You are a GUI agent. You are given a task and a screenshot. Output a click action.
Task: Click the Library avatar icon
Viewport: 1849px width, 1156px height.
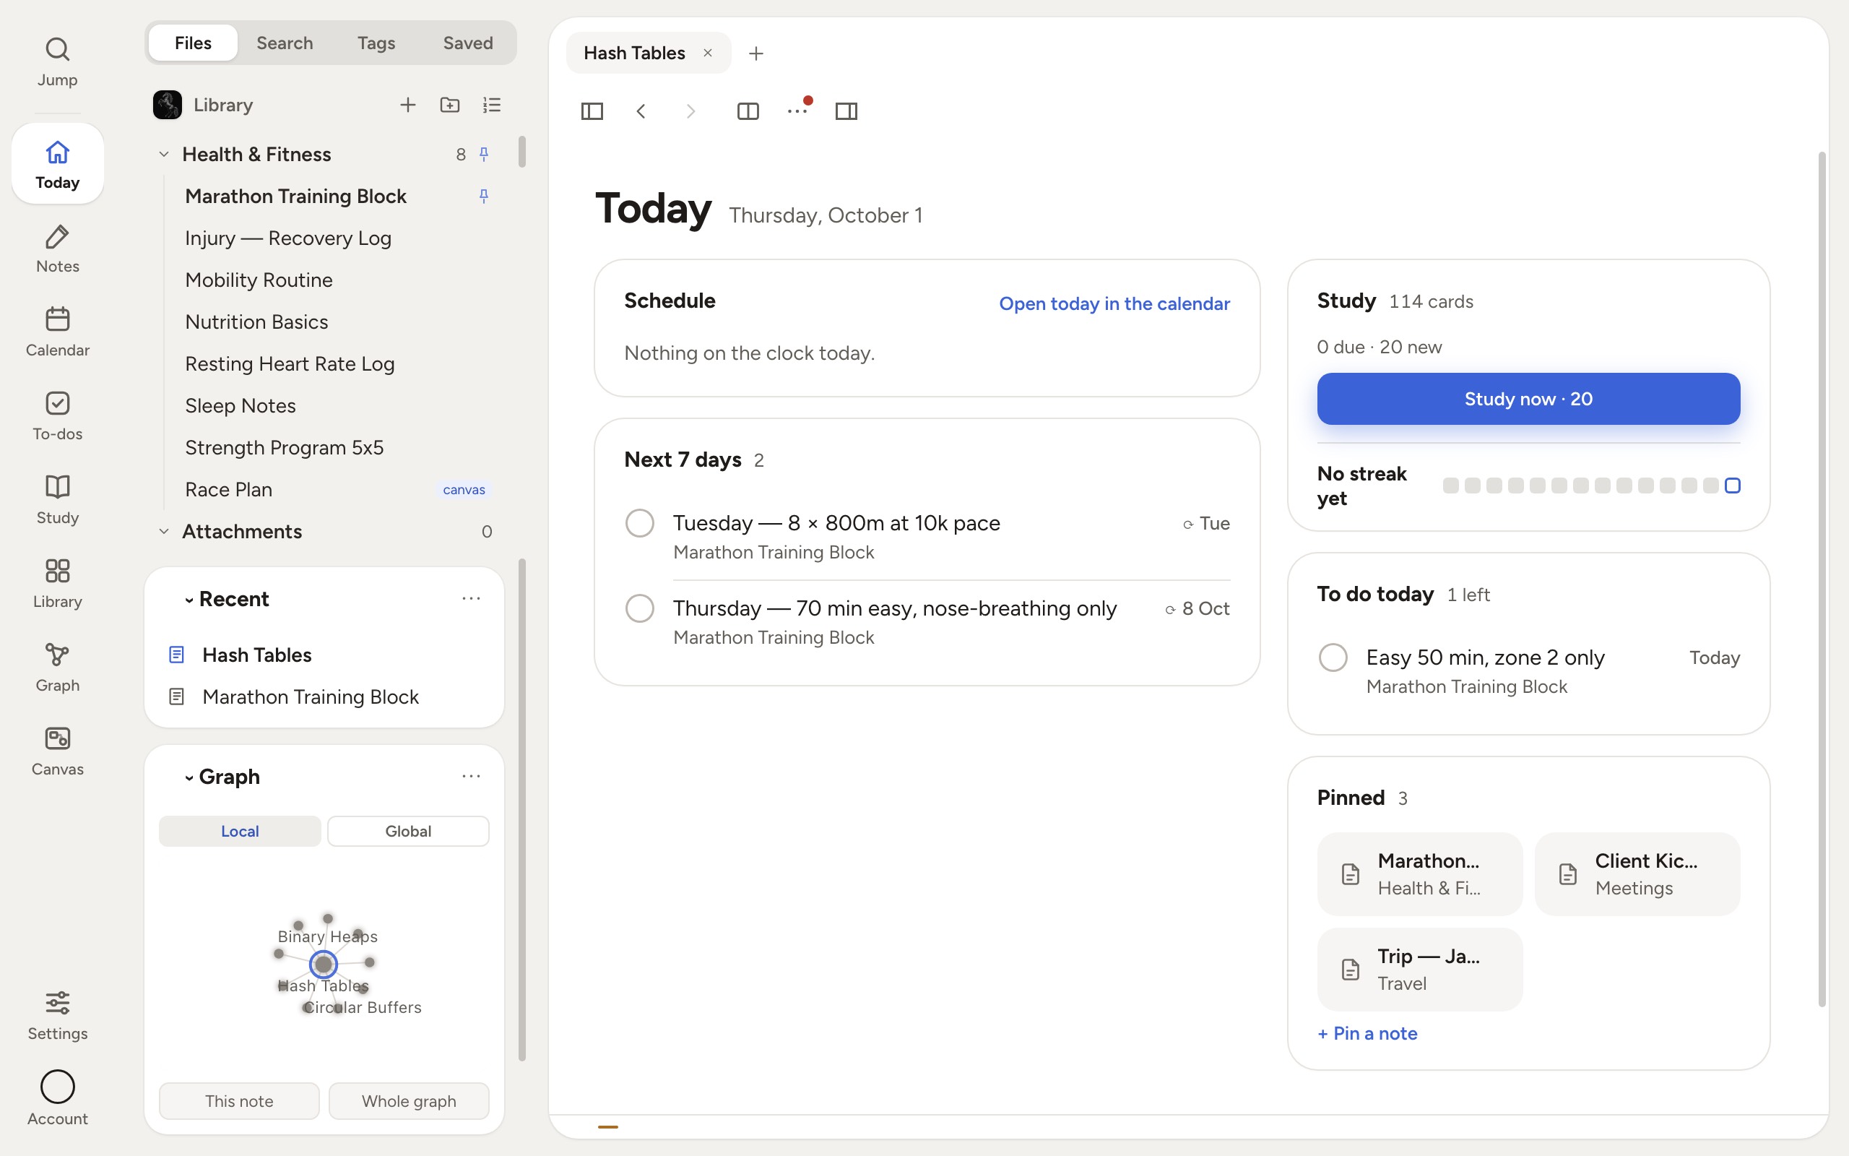pos(168,105)
